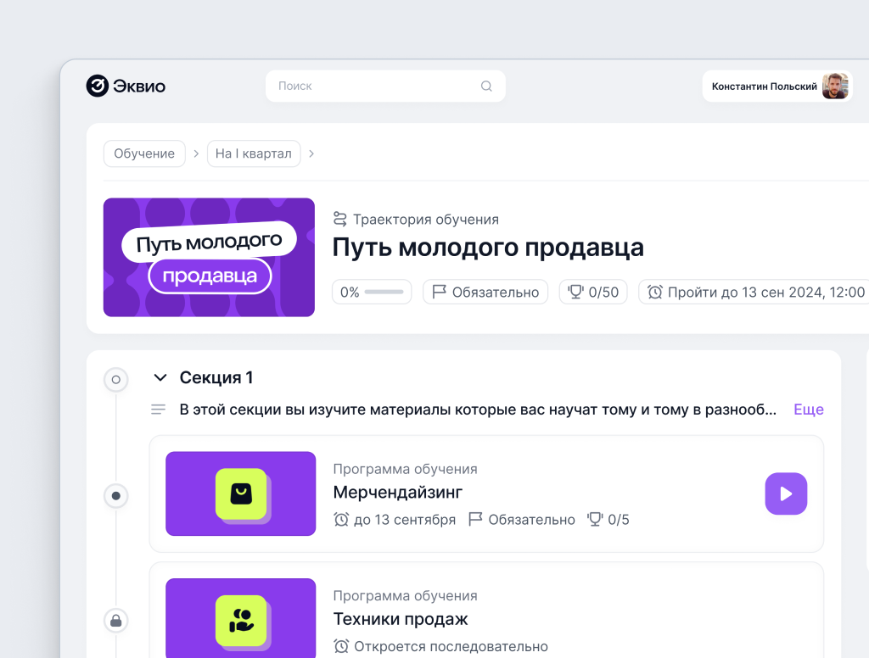Select the trajectory icon beside 'Траектория обучения'
Screen dimensions: 869x658
(339, 219)
